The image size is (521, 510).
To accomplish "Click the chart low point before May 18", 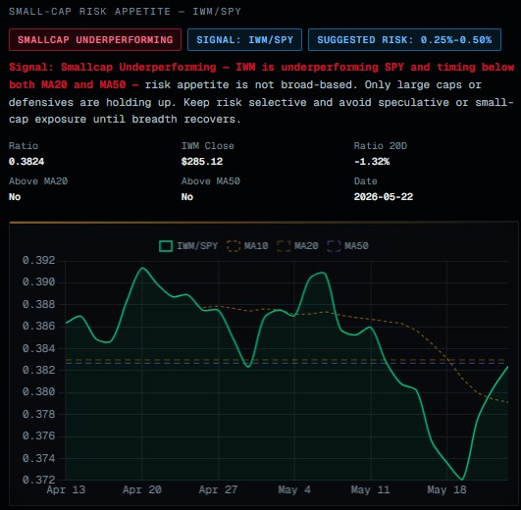I will [x=462, y=480].
